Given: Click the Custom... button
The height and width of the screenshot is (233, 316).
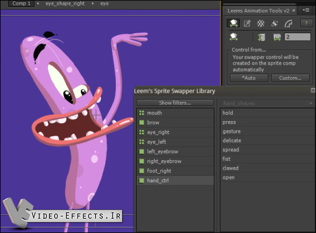Looking at the screenshot, I should [x=290, y=78].
